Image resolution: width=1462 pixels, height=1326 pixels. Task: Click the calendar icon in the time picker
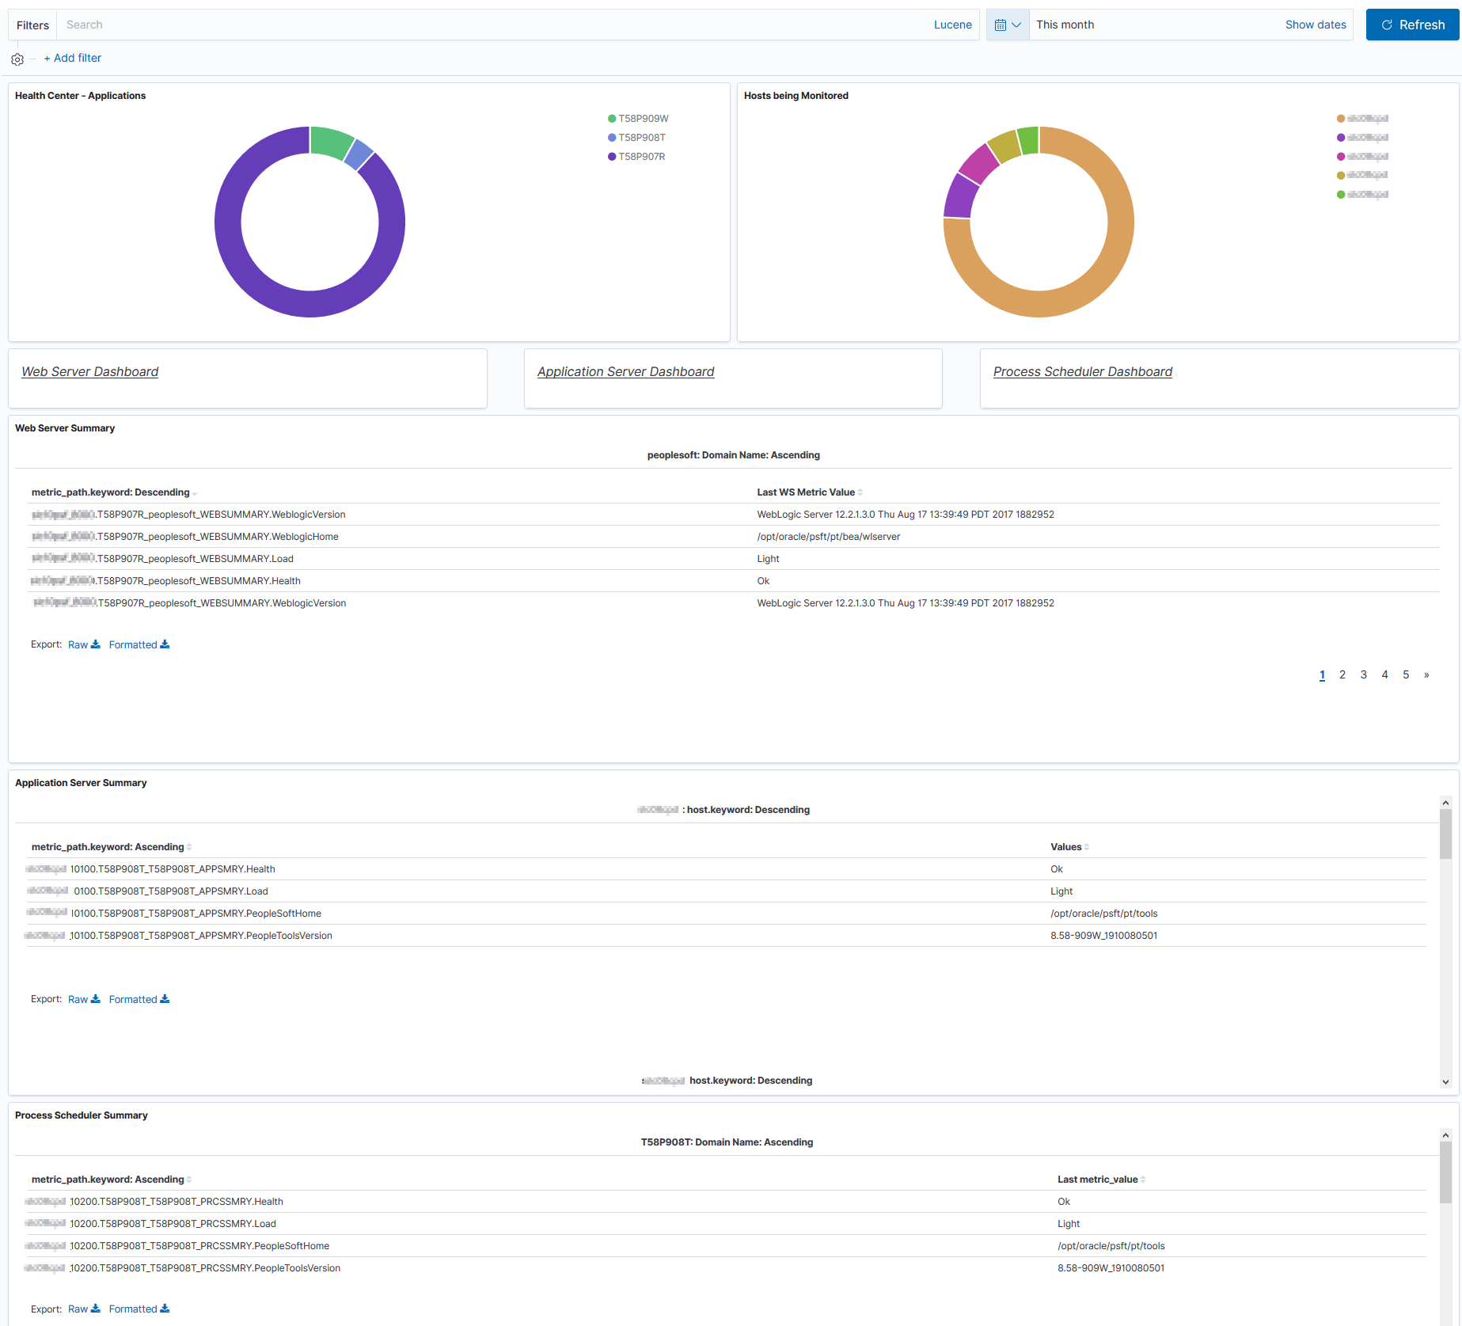[x=1001, y=25]
